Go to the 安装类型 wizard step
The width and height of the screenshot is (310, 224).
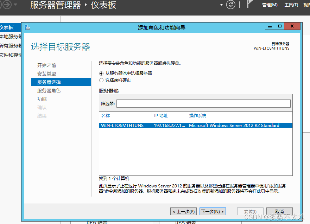coord(47,74)
